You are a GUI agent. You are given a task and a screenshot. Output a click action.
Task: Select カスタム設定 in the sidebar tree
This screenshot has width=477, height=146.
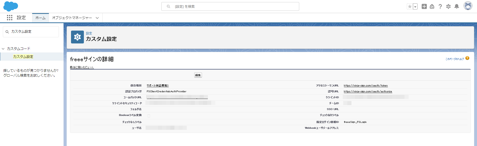pyautogui.click(x=23, y=57)
